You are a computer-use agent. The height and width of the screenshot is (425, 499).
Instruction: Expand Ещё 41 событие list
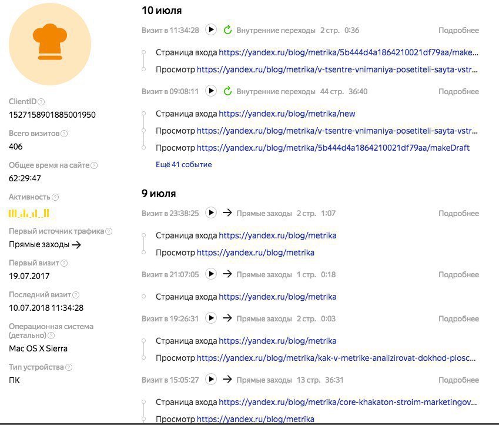coord(183,164)
